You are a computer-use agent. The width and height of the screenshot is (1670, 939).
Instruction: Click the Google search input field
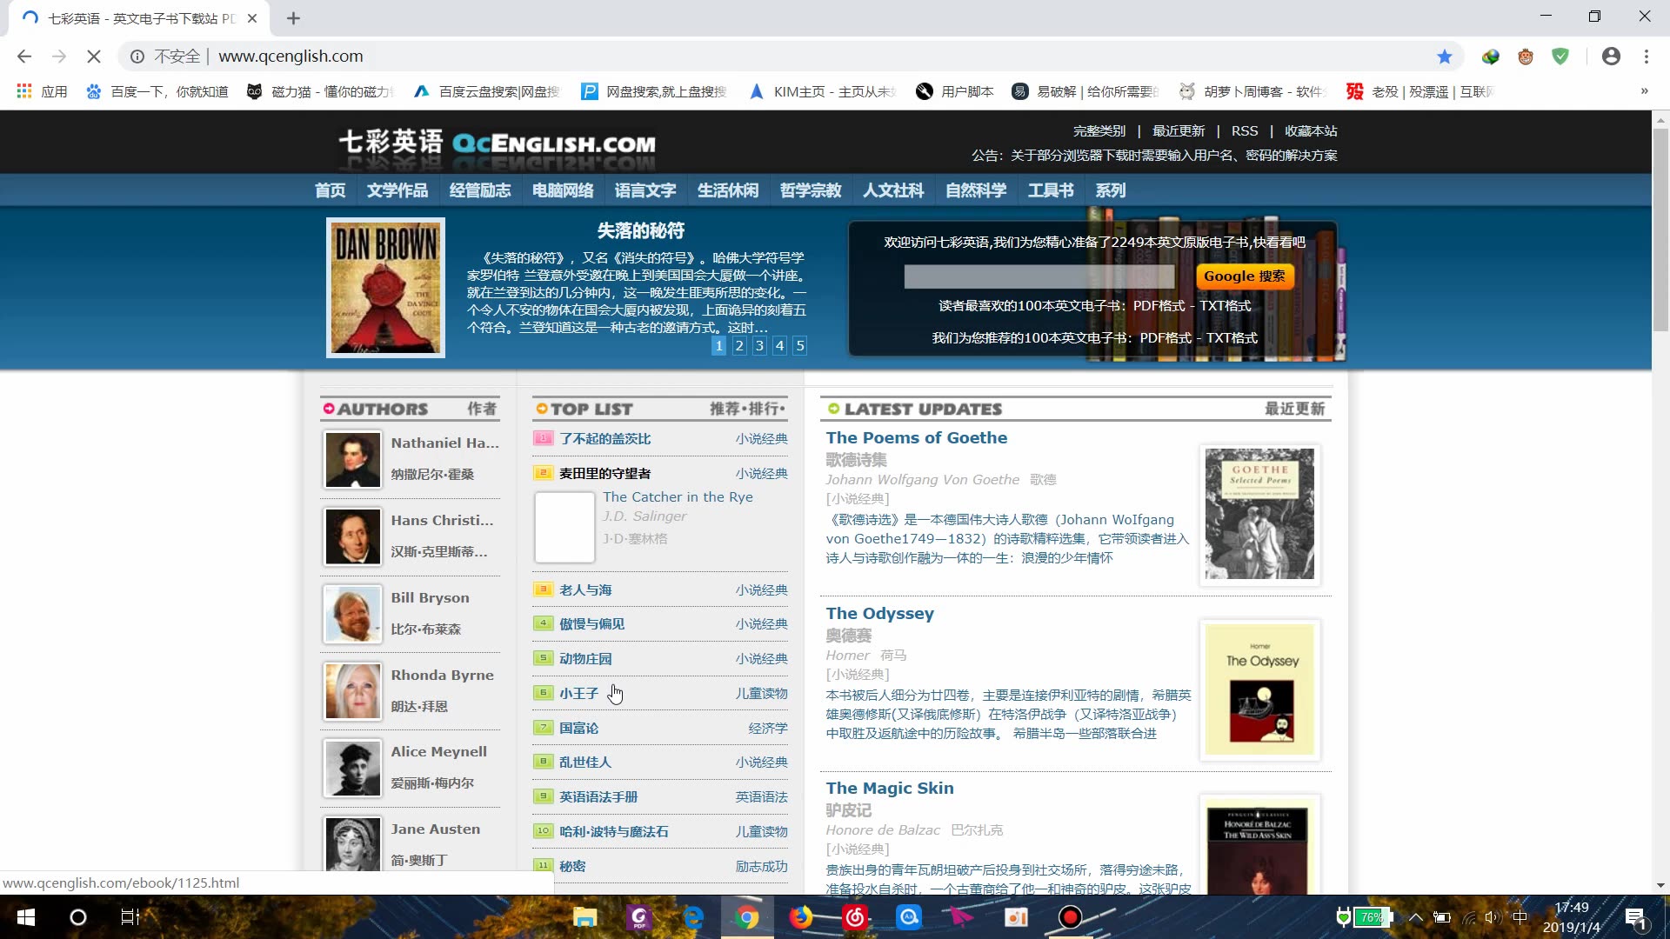pyautogui.click(x=1039, y=276)
